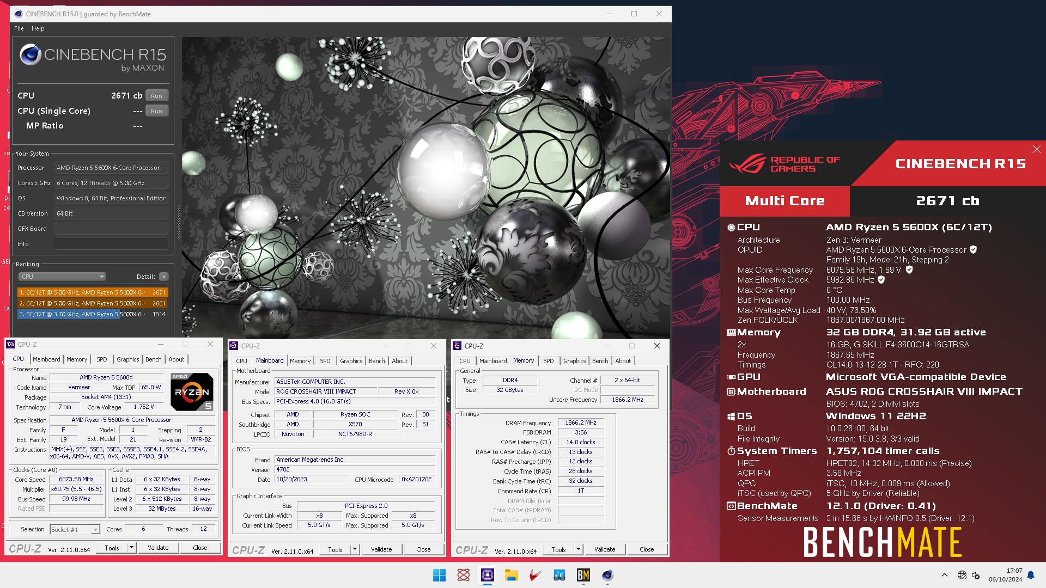Click the GFX Board field
This screenshot has height=588, width=1046.
[111, 229]
